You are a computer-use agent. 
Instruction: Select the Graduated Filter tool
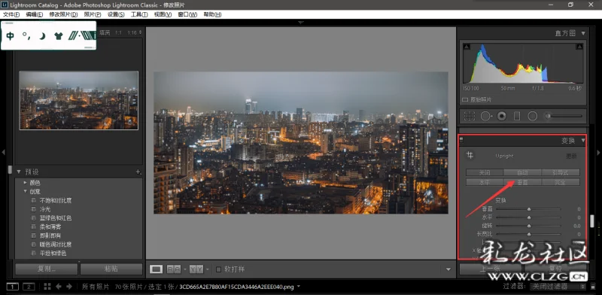pyautogui.click(x=517, y=116)
